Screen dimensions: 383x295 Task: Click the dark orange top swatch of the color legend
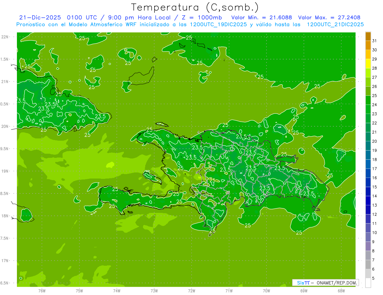tap(368, 37)
